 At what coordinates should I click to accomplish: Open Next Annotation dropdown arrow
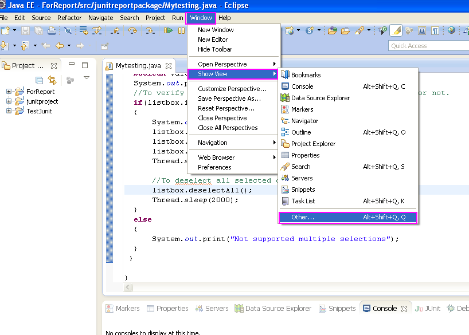14,46
